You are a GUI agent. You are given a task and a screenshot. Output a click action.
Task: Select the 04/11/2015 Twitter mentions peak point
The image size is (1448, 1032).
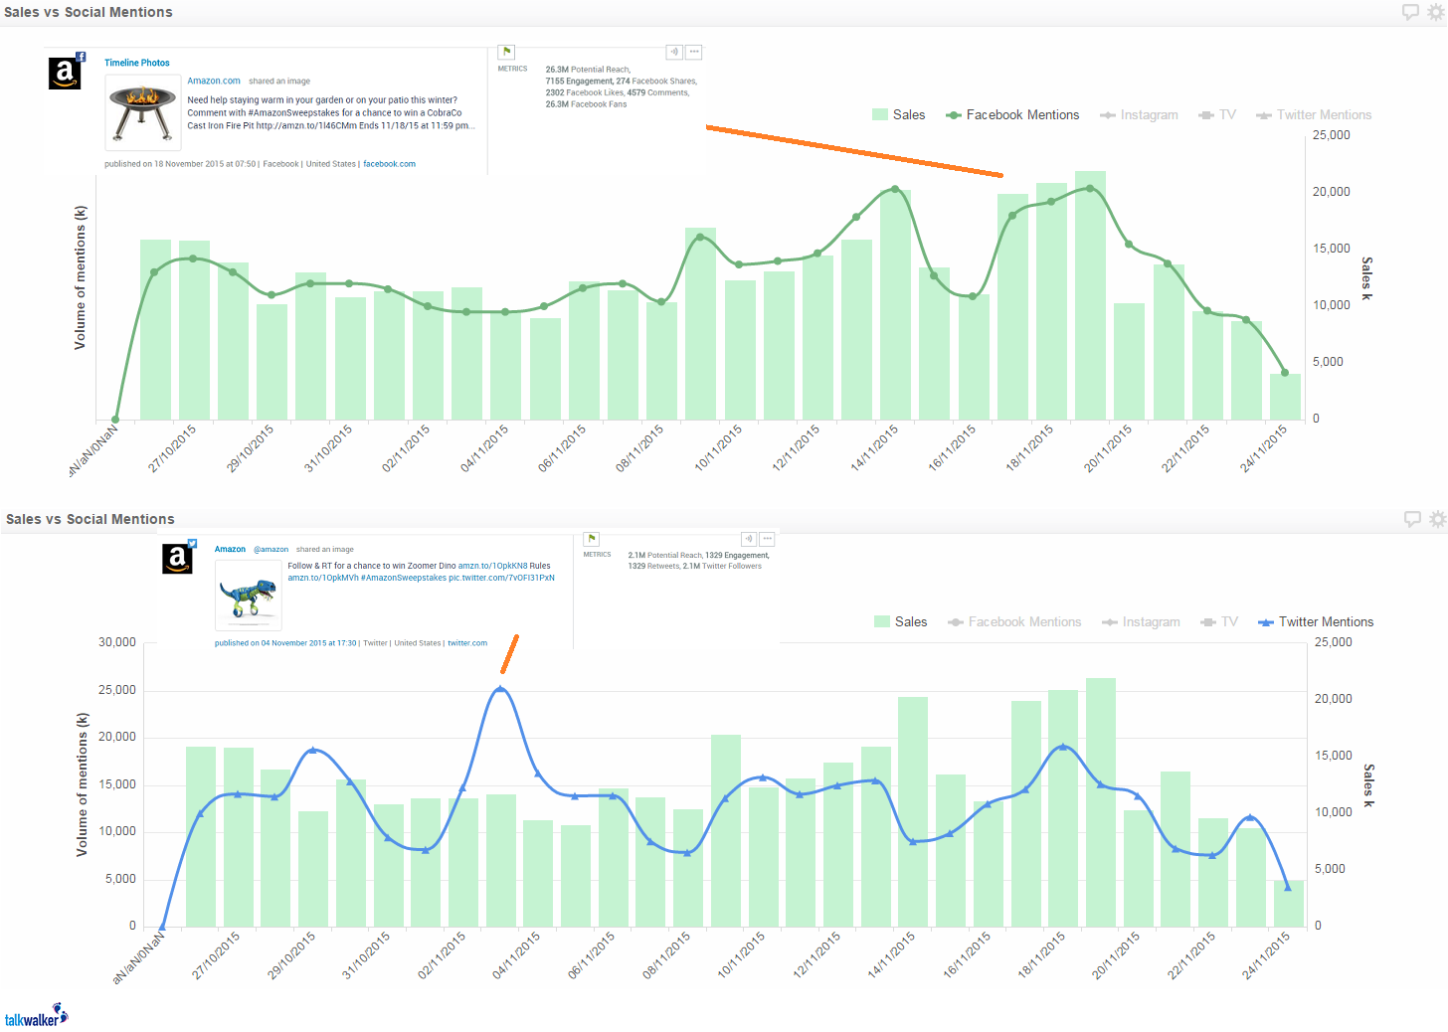tap(500, 689)
